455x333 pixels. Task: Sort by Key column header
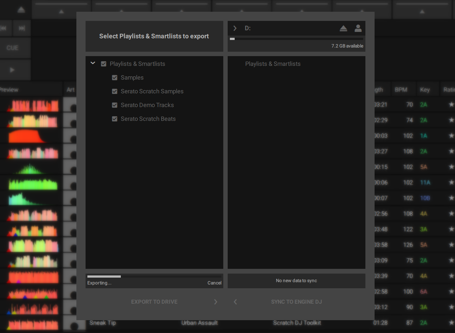pyautogui.click(x=425, y=89)
